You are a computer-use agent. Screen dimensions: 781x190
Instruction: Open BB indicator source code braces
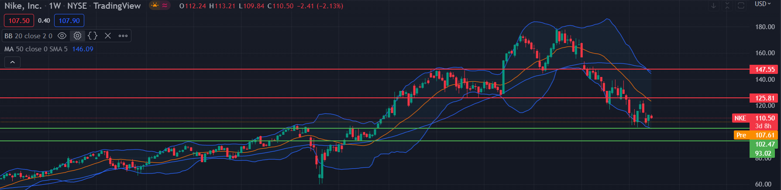coord(93,36)
